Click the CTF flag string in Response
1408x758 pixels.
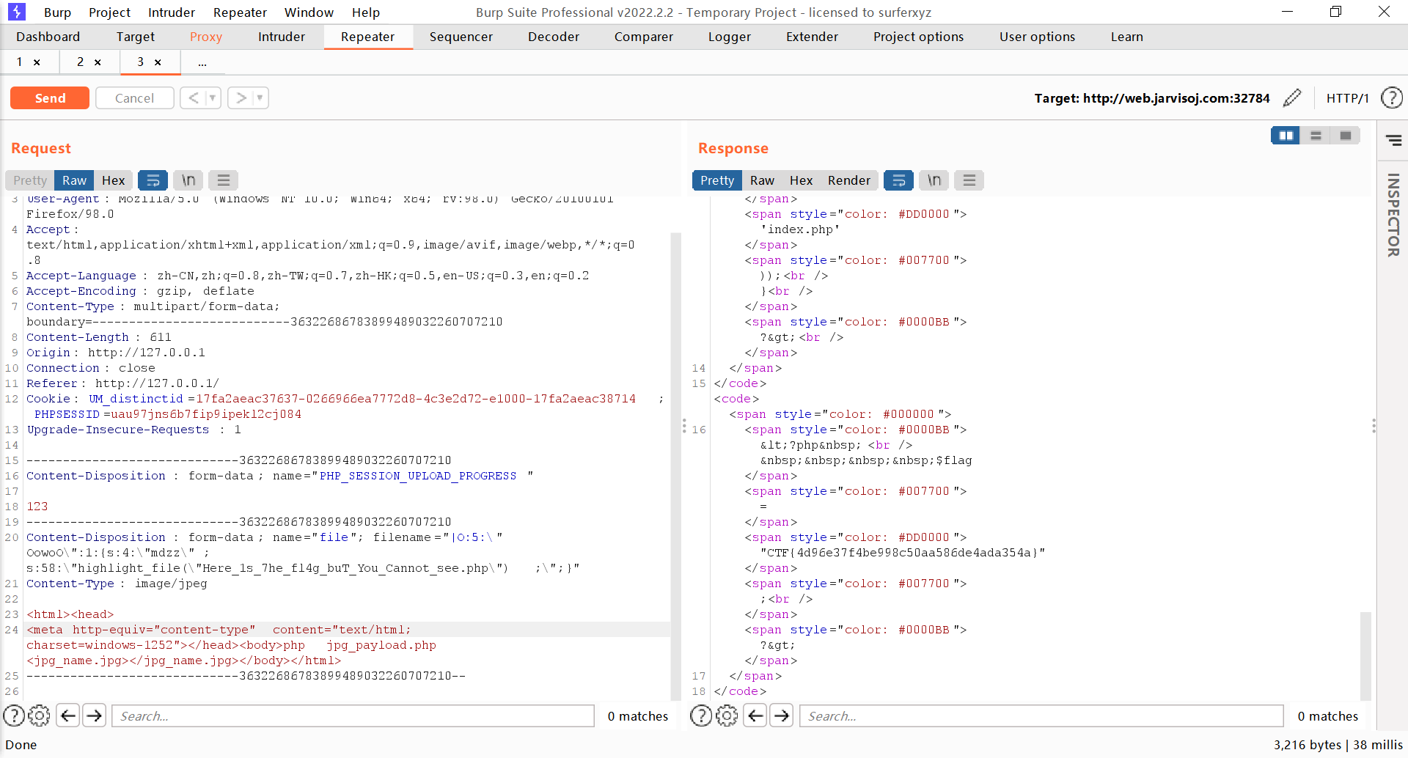click(903, 553)
